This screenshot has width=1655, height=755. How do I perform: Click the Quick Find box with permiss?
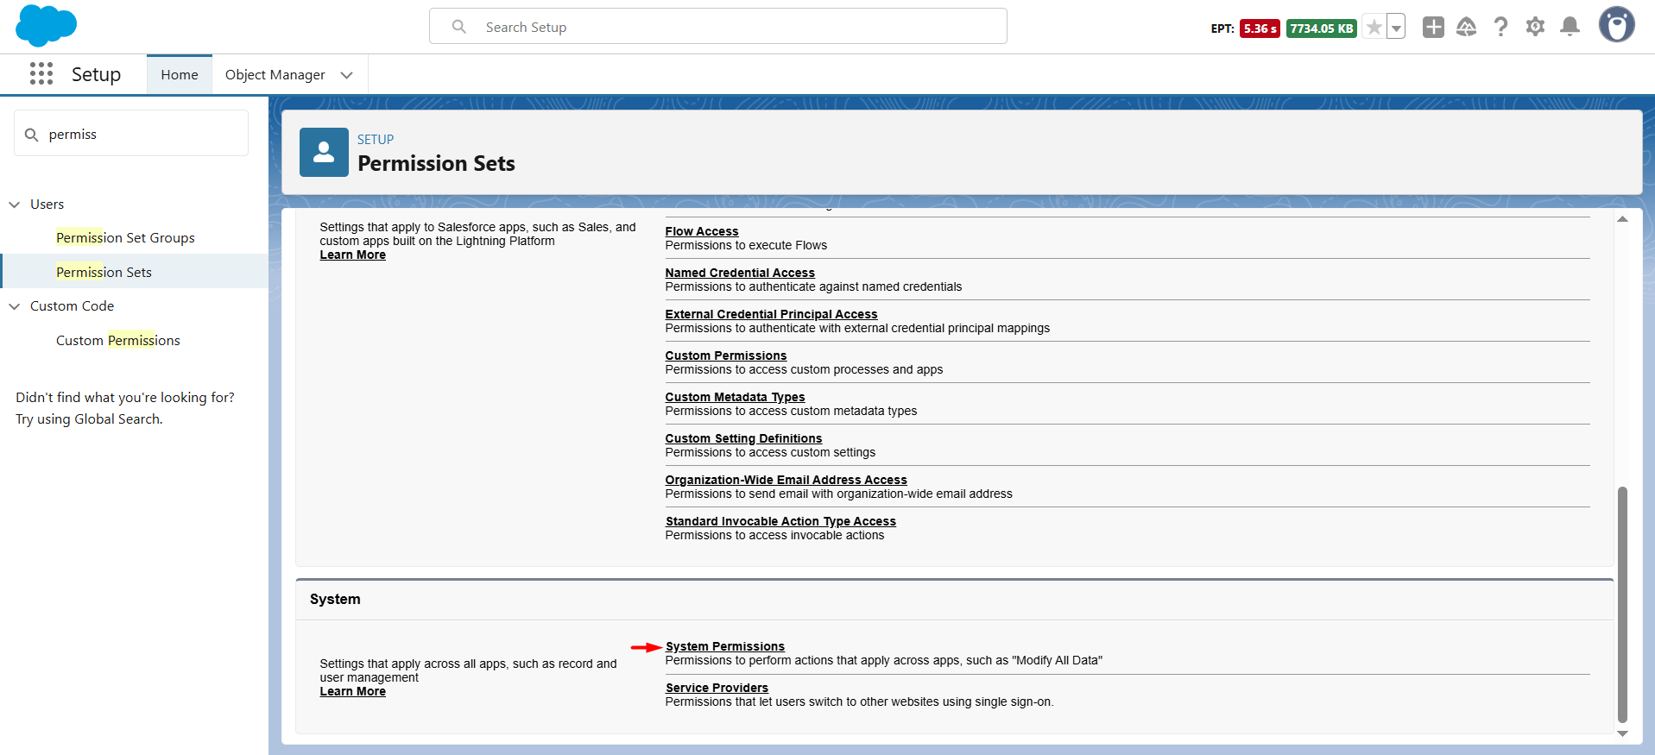(131, 134)
